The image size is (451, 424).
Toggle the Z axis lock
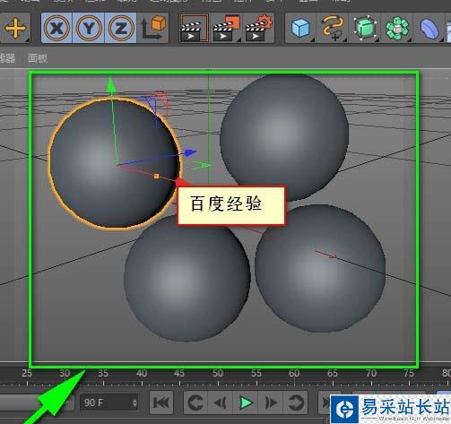[x=120, y=29]
